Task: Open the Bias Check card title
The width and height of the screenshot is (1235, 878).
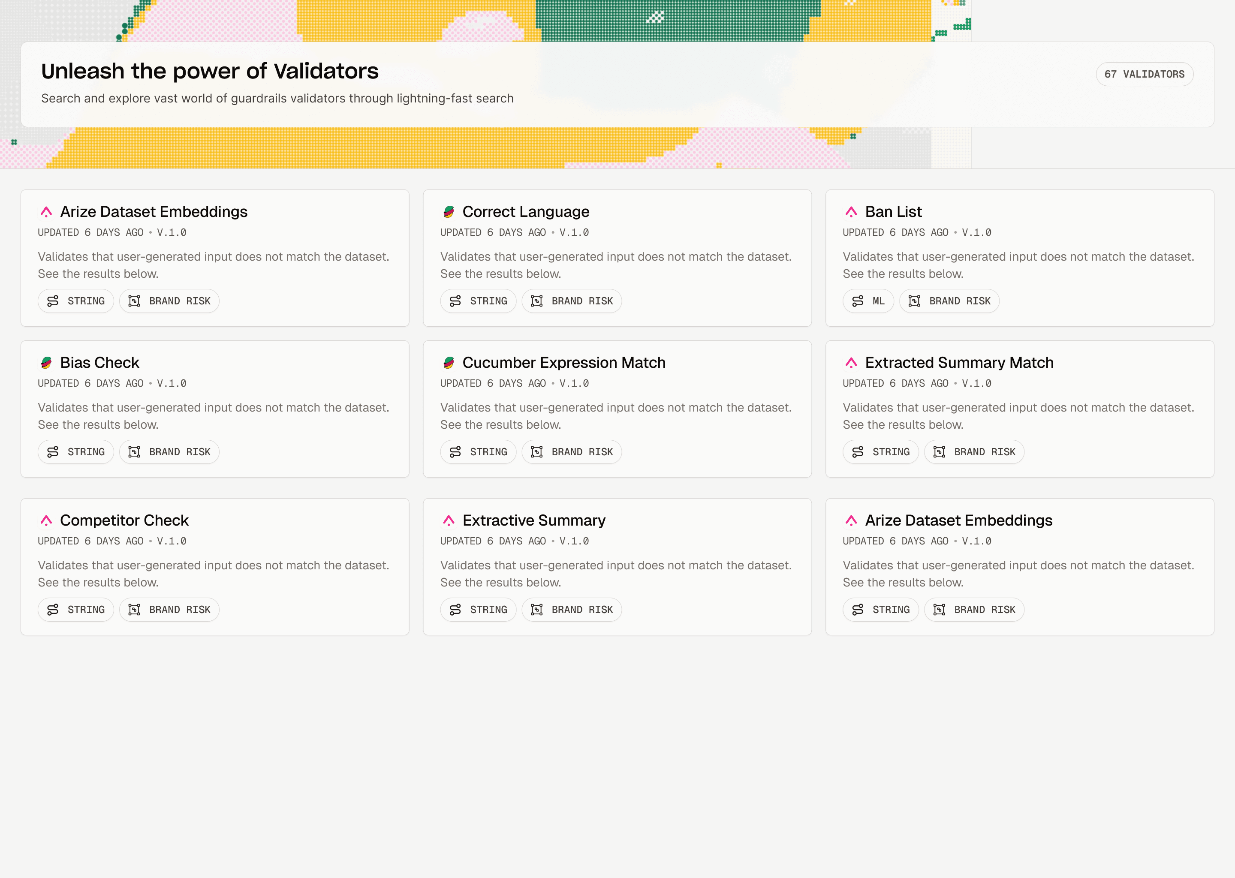Action: 99,363
